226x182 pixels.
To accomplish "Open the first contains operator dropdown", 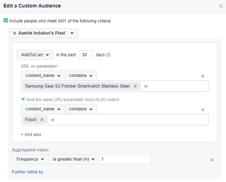I will click(81, 76).
